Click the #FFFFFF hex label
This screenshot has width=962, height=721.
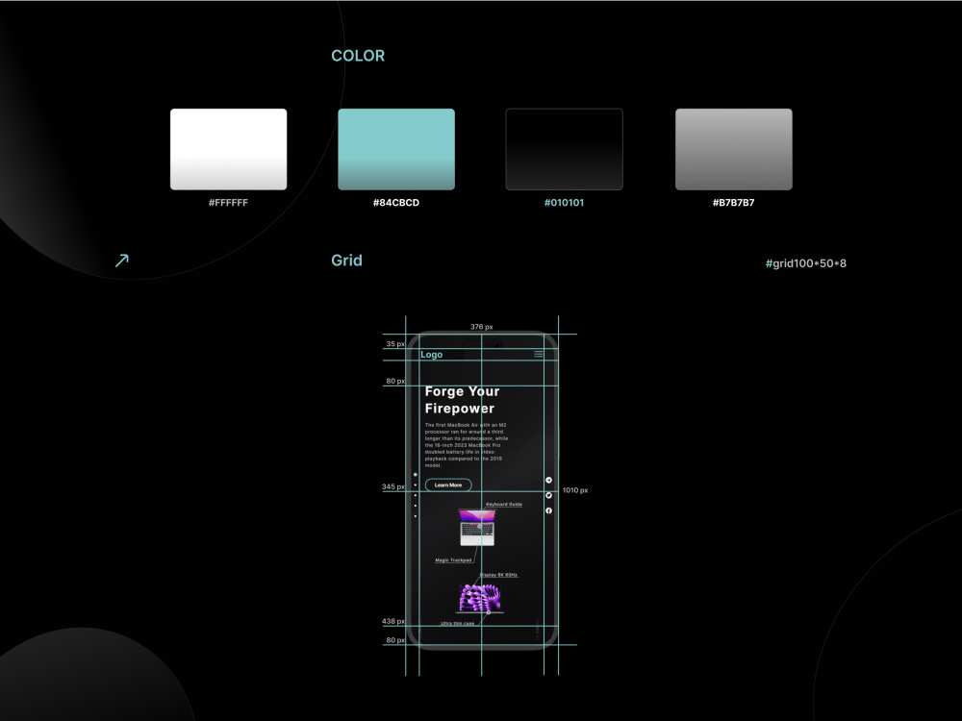(x=228, y=202)
